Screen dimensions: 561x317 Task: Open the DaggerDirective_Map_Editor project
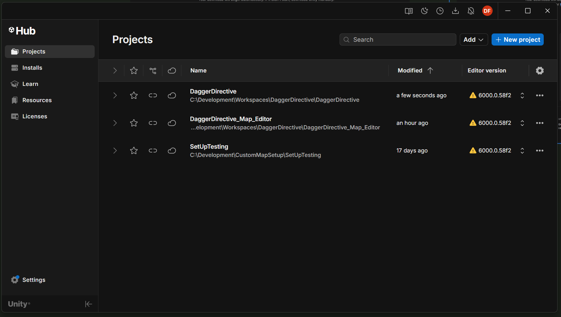pyautogui.click(x=231, y=119)
